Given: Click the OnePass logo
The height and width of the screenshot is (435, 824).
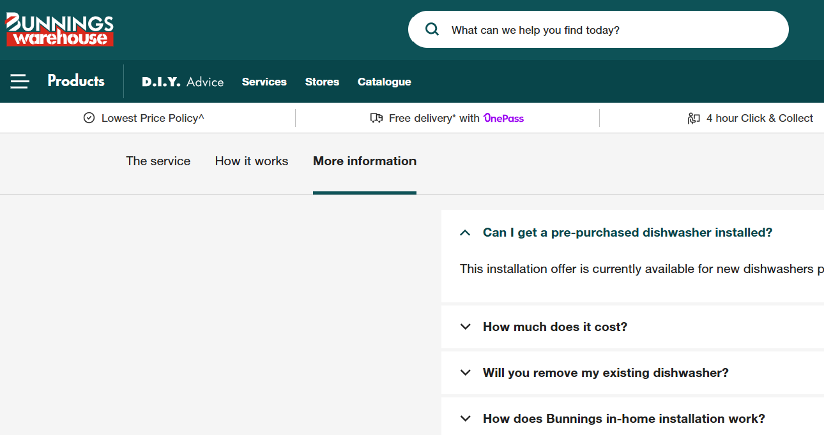Looking at the screenshot, I should [503, 118].
